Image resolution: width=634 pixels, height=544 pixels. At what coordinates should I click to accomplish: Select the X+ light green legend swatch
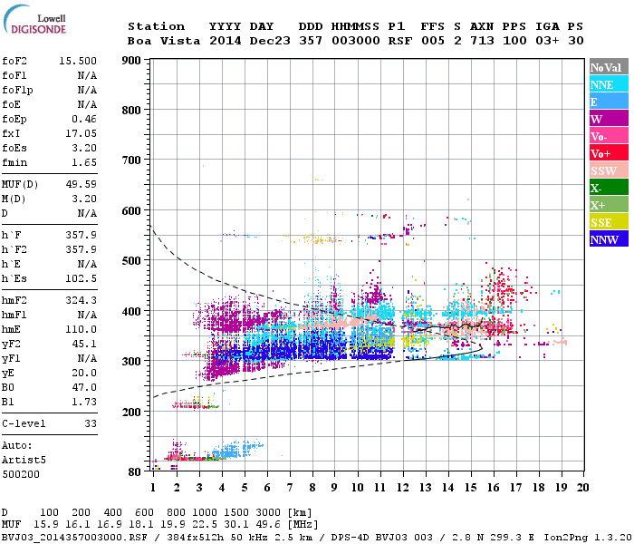point(609,205)
